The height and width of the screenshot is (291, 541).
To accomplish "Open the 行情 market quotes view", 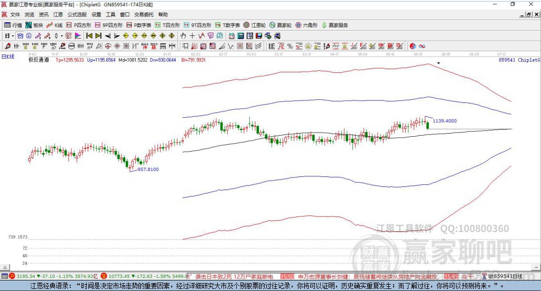I will (x=13, y=25).
